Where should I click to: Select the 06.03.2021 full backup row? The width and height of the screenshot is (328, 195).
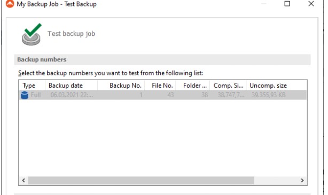pos(163,95)
